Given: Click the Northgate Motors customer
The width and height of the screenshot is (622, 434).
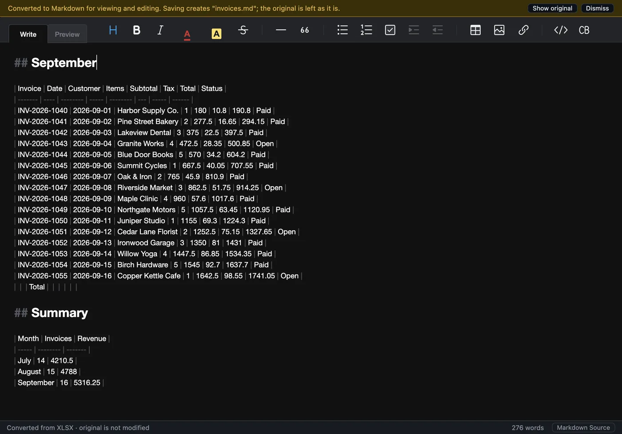Looking at the screenshot, I should point(146,210).
